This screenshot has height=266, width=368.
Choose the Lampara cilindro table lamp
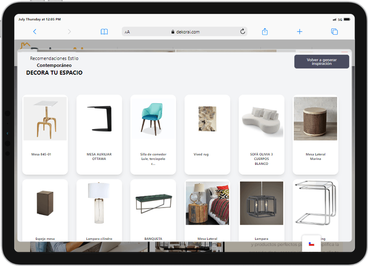point(99,203)
